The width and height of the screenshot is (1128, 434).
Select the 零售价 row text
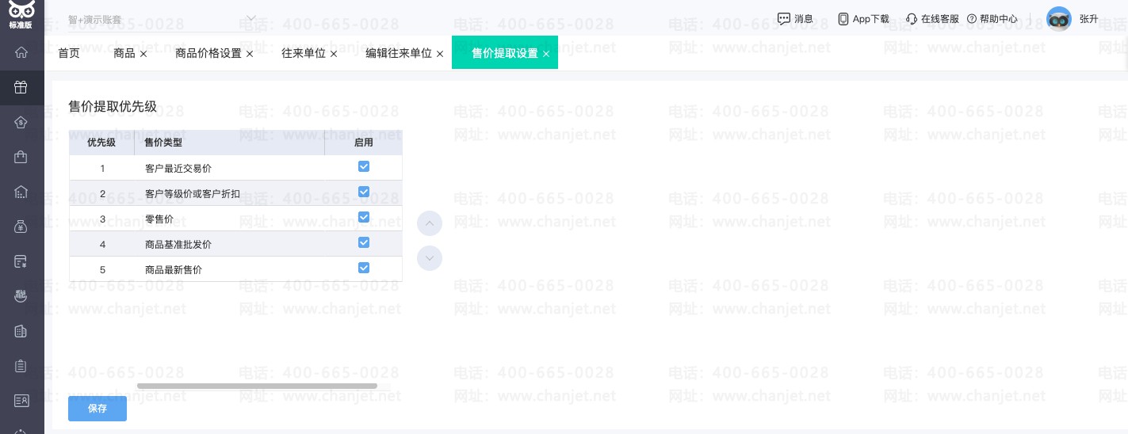tap(159, 219)
